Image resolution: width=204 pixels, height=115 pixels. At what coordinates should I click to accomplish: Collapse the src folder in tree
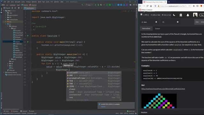(x=6, y=24)
